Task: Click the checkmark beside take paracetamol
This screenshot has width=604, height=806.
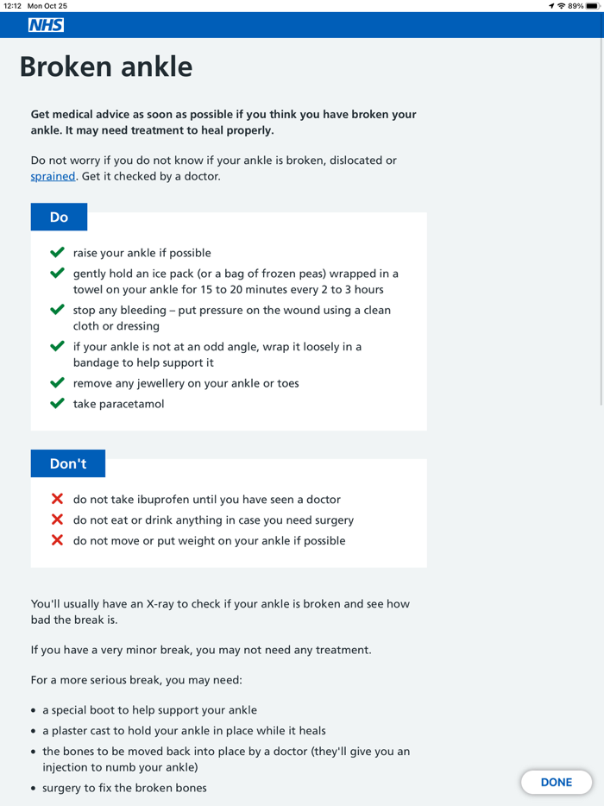Action: click(x=56, y=402)
